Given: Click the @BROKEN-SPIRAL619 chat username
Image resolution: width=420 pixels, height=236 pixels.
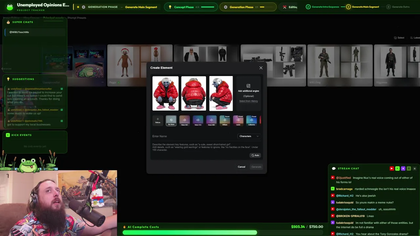Looking at the screenshot, I should [350, 216].
